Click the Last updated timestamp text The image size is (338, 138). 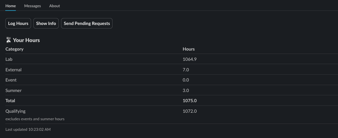28,129
